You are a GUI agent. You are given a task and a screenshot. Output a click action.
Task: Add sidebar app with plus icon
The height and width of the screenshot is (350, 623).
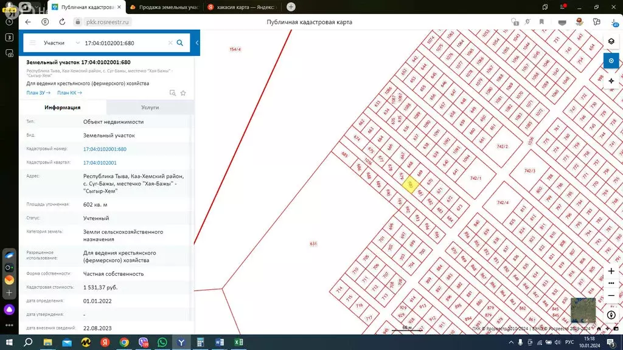pyautogui.click(x=9, y=293)
